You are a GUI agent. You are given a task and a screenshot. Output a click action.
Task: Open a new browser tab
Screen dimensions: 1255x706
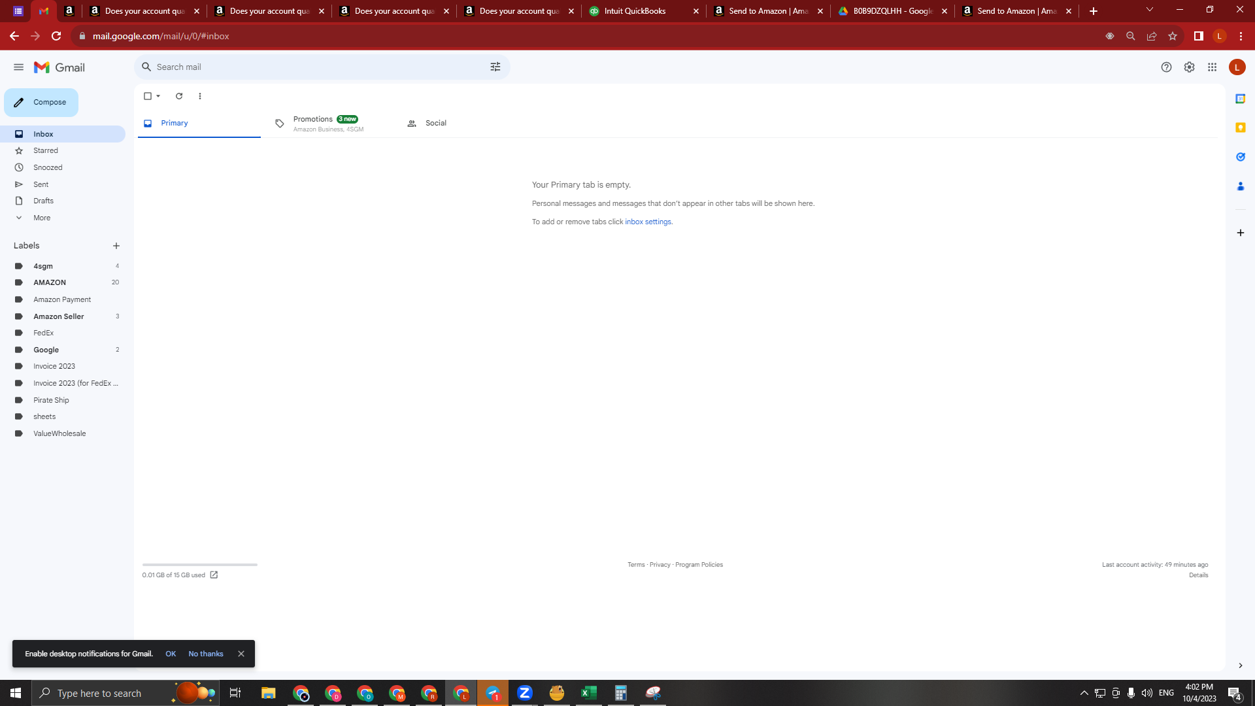point(1093,11)
